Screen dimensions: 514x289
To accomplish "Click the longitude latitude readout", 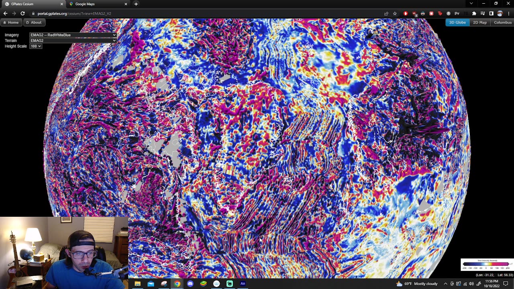I will coord(494,275).
